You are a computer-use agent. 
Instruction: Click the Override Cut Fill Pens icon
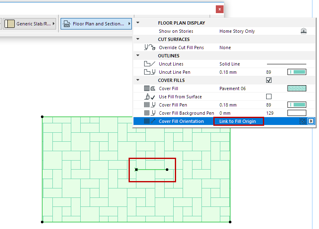[x=150, y=48]
